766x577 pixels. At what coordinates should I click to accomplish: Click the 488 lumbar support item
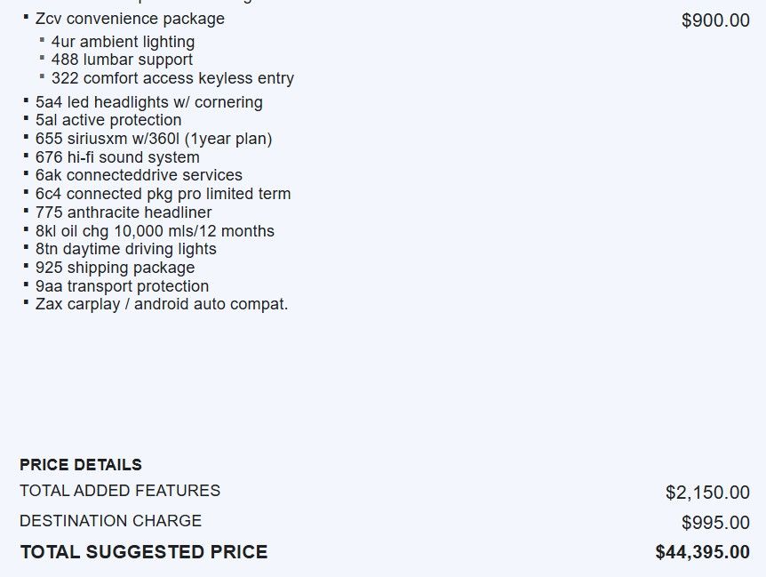(122, 60)
